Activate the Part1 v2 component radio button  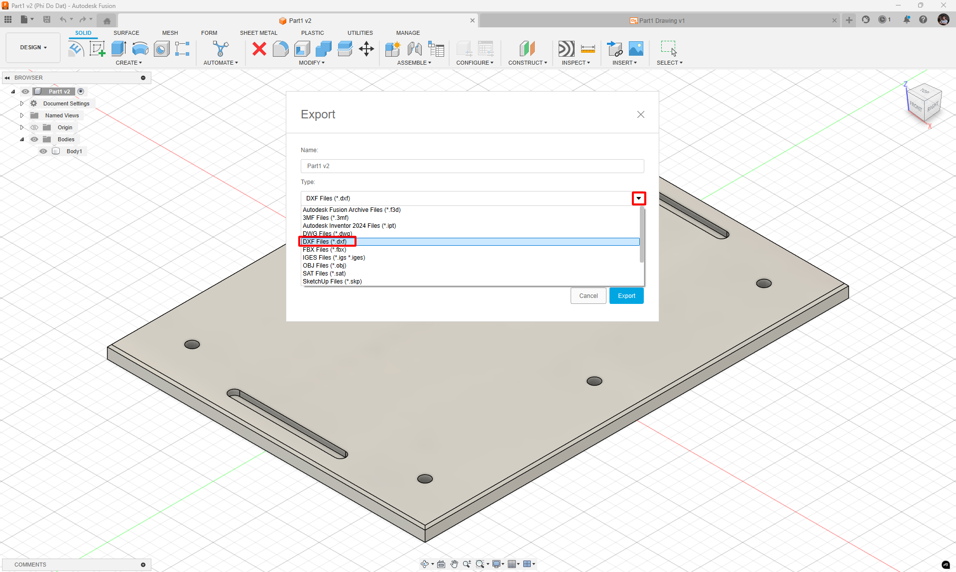pyautogui.click(x=81, y=92)
